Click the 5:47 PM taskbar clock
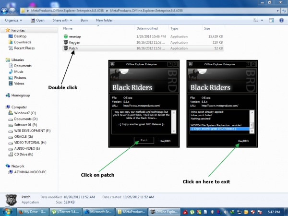This screenshot has height=216, width=288. 274,212
